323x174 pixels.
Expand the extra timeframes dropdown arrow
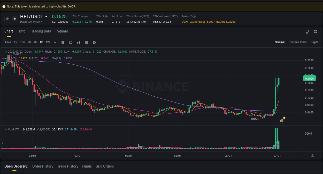55,42
